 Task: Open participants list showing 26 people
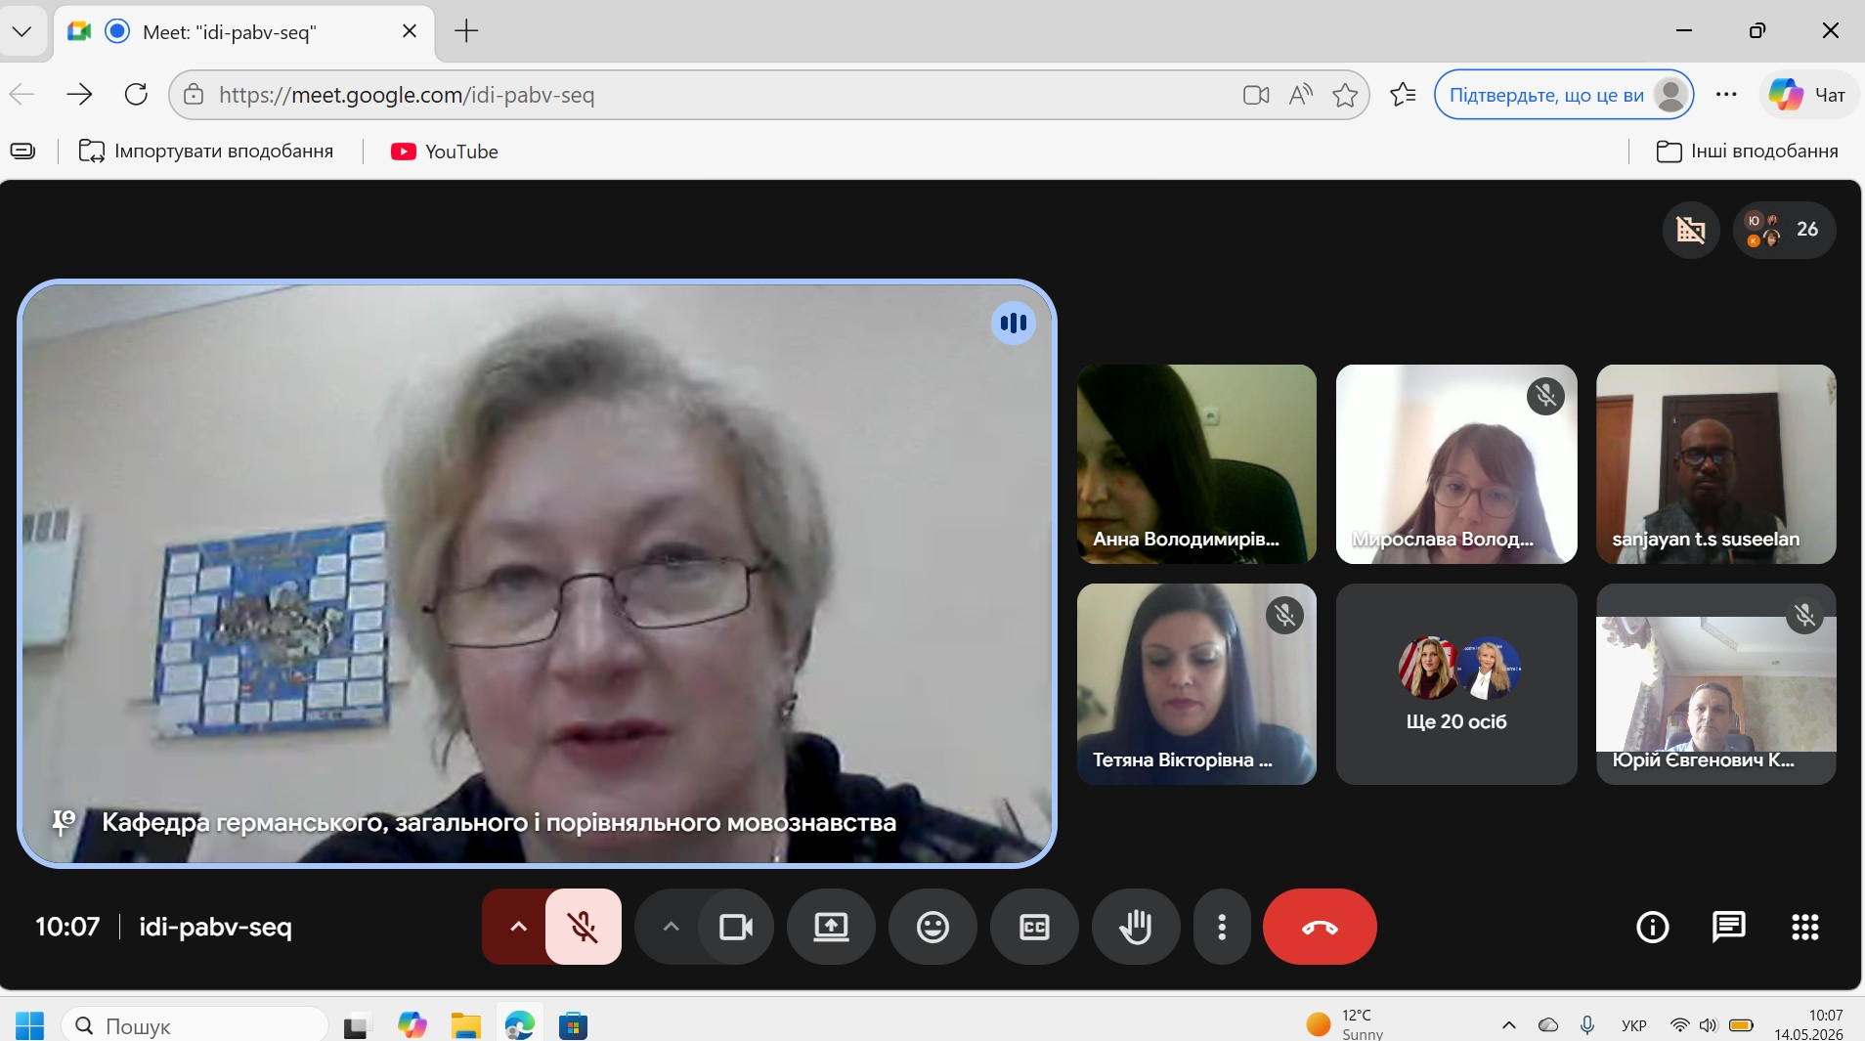click(1785, 230)
